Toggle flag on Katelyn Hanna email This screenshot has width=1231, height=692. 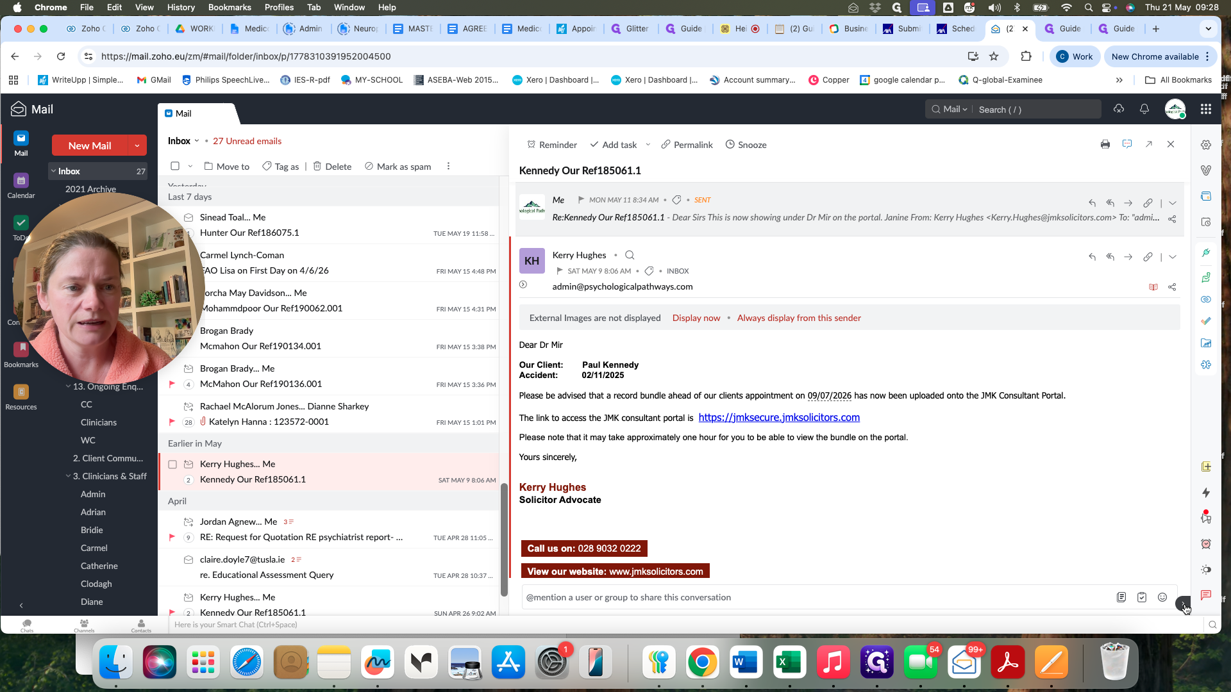click(x=172, y=422)
